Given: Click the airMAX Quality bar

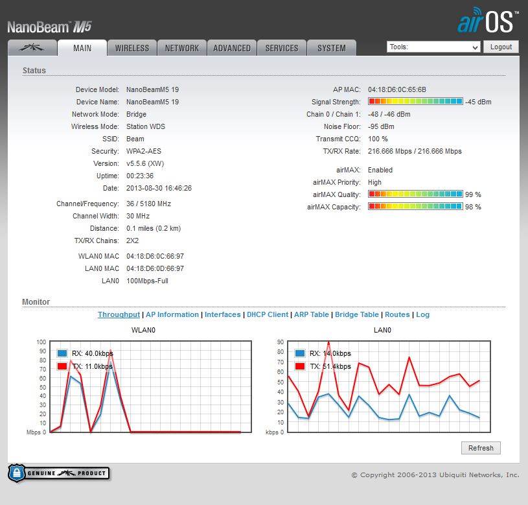Looking at the screenshot, I should pyautogui.click(x=415, y=194).
